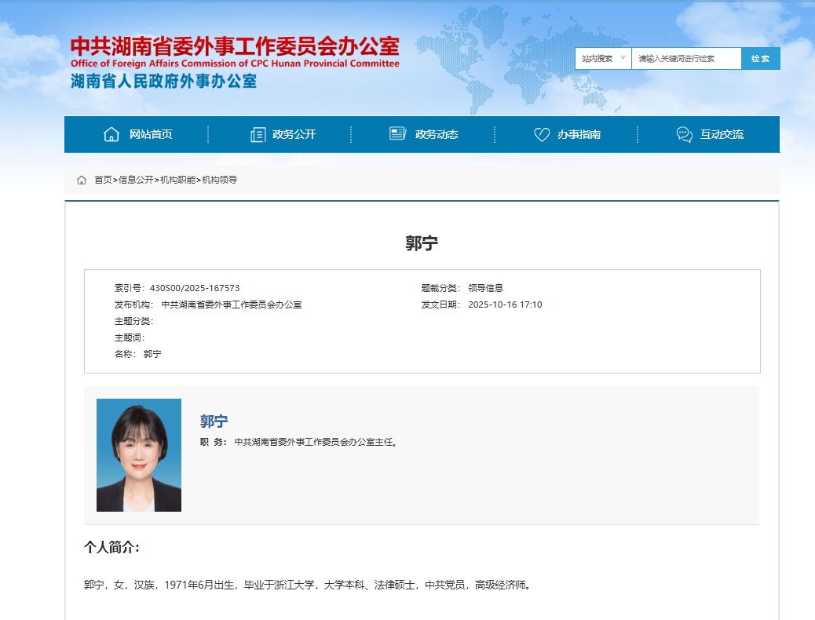Open the 站内搜索 search scope dropdown
The image size is (815, 620).
[x=603, y=59]
